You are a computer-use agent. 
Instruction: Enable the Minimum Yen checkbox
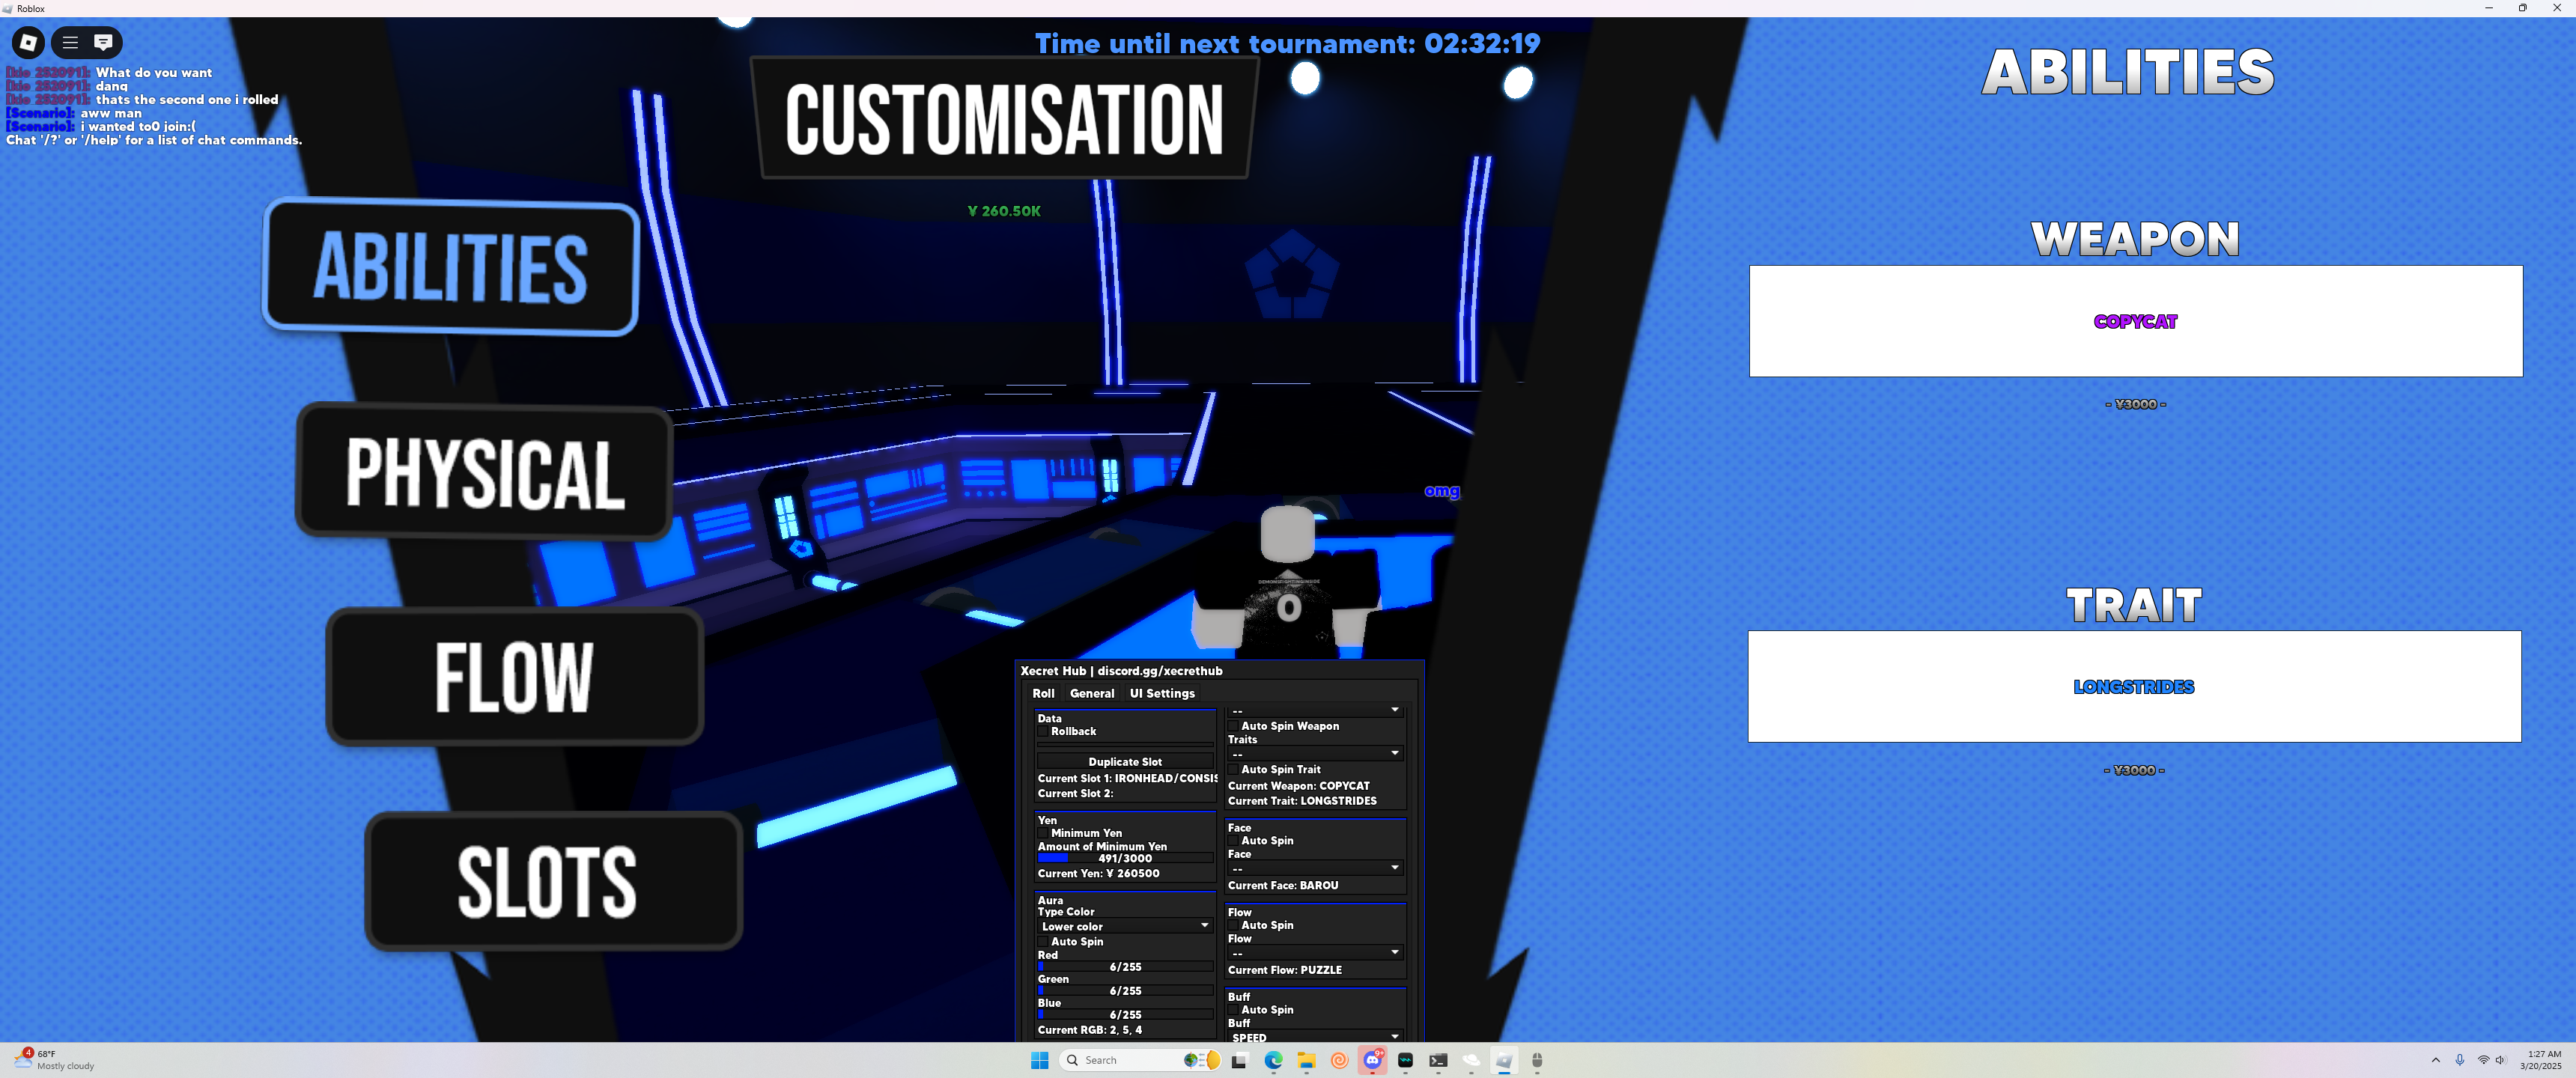[1043, 833]
